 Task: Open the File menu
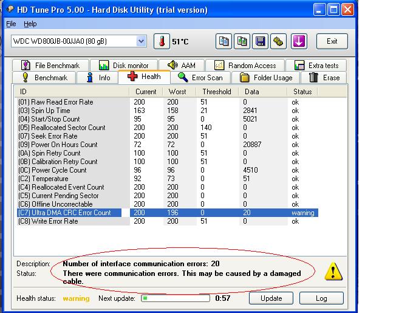click(x=11, y=24)
